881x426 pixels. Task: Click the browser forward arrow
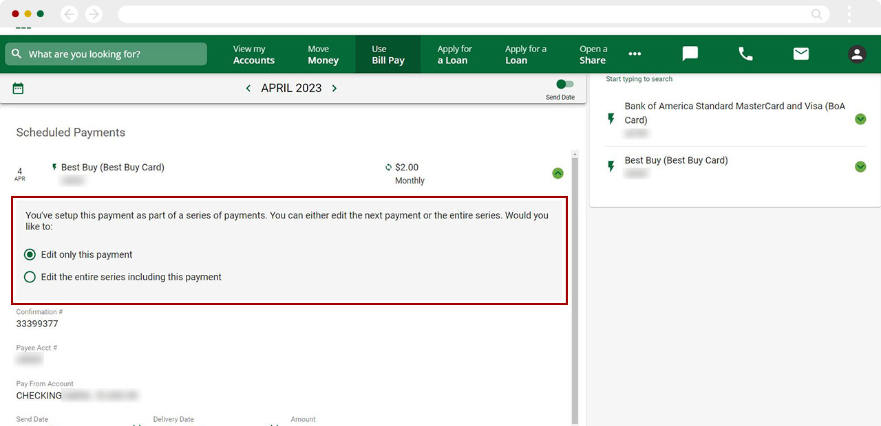94,14
